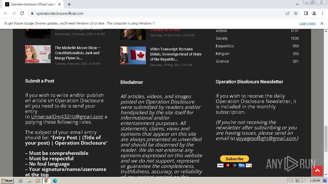Click the Videos count 3131
Screen dimensions: 328x184
click(294, 31)
